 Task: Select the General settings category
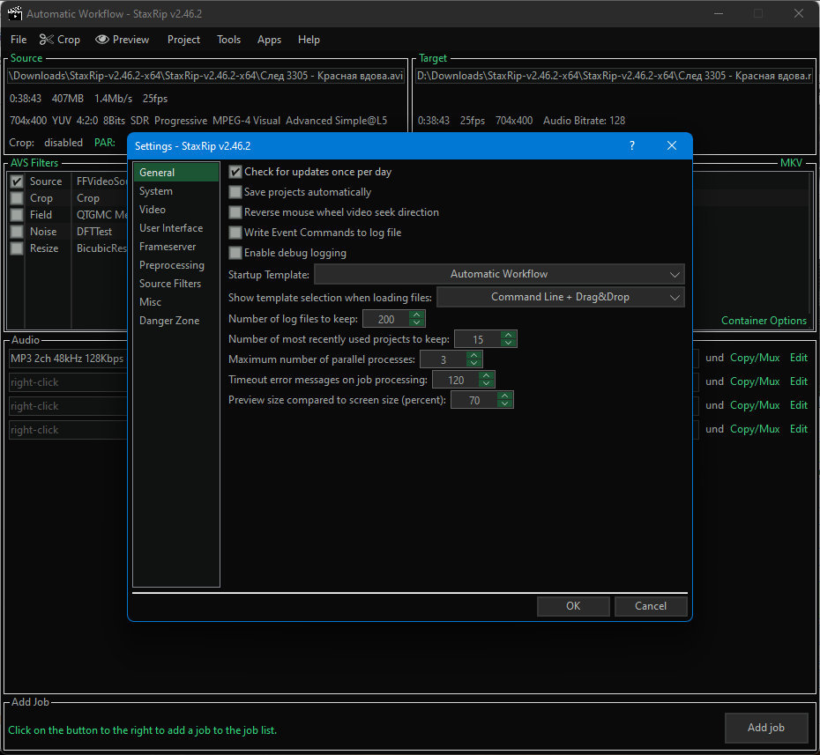pyautogui.click(x=175, y=173)
